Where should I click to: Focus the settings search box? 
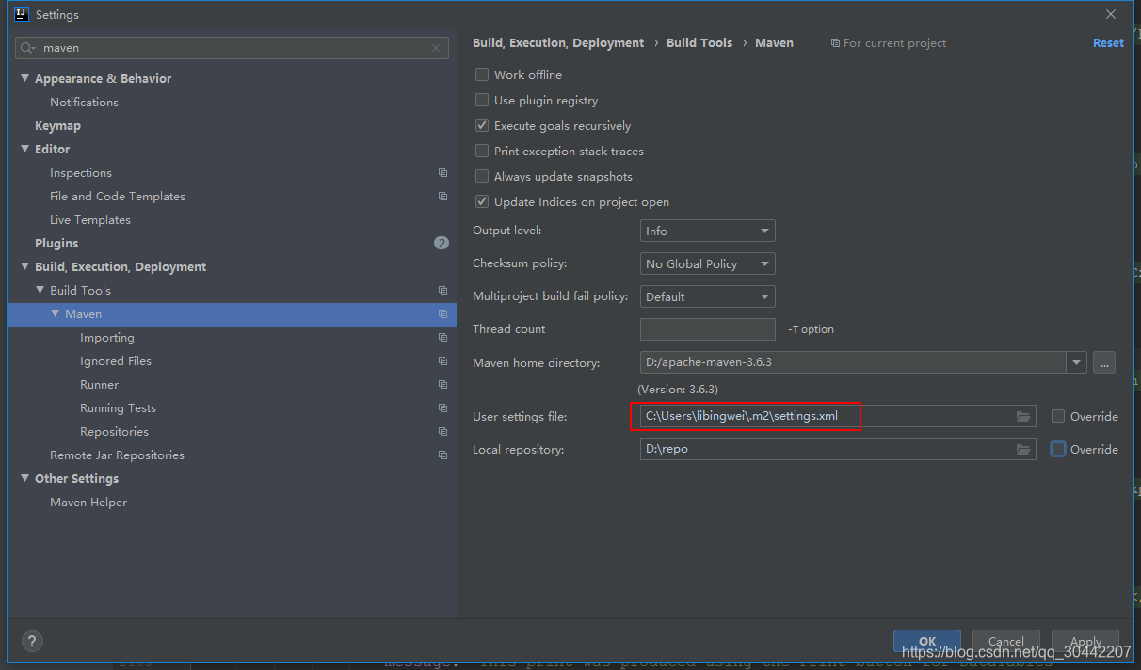(x=232, y=48)
